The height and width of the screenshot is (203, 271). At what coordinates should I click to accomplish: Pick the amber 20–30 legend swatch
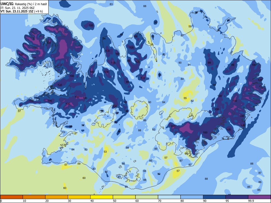coord(57,197)
